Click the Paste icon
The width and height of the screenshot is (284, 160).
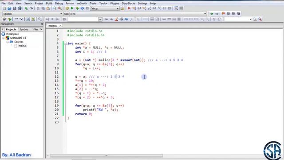point(48,8)
